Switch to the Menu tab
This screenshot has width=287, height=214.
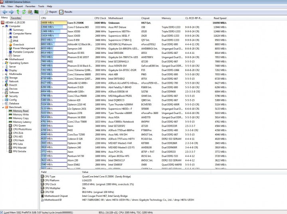(4, 18)
